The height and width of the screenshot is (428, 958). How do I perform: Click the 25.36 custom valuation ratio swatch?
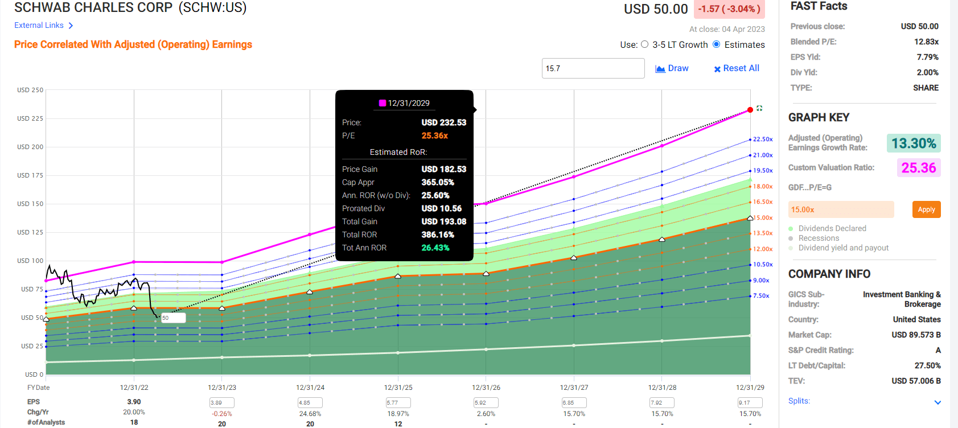pyautogui.click(x=919, y=168)
